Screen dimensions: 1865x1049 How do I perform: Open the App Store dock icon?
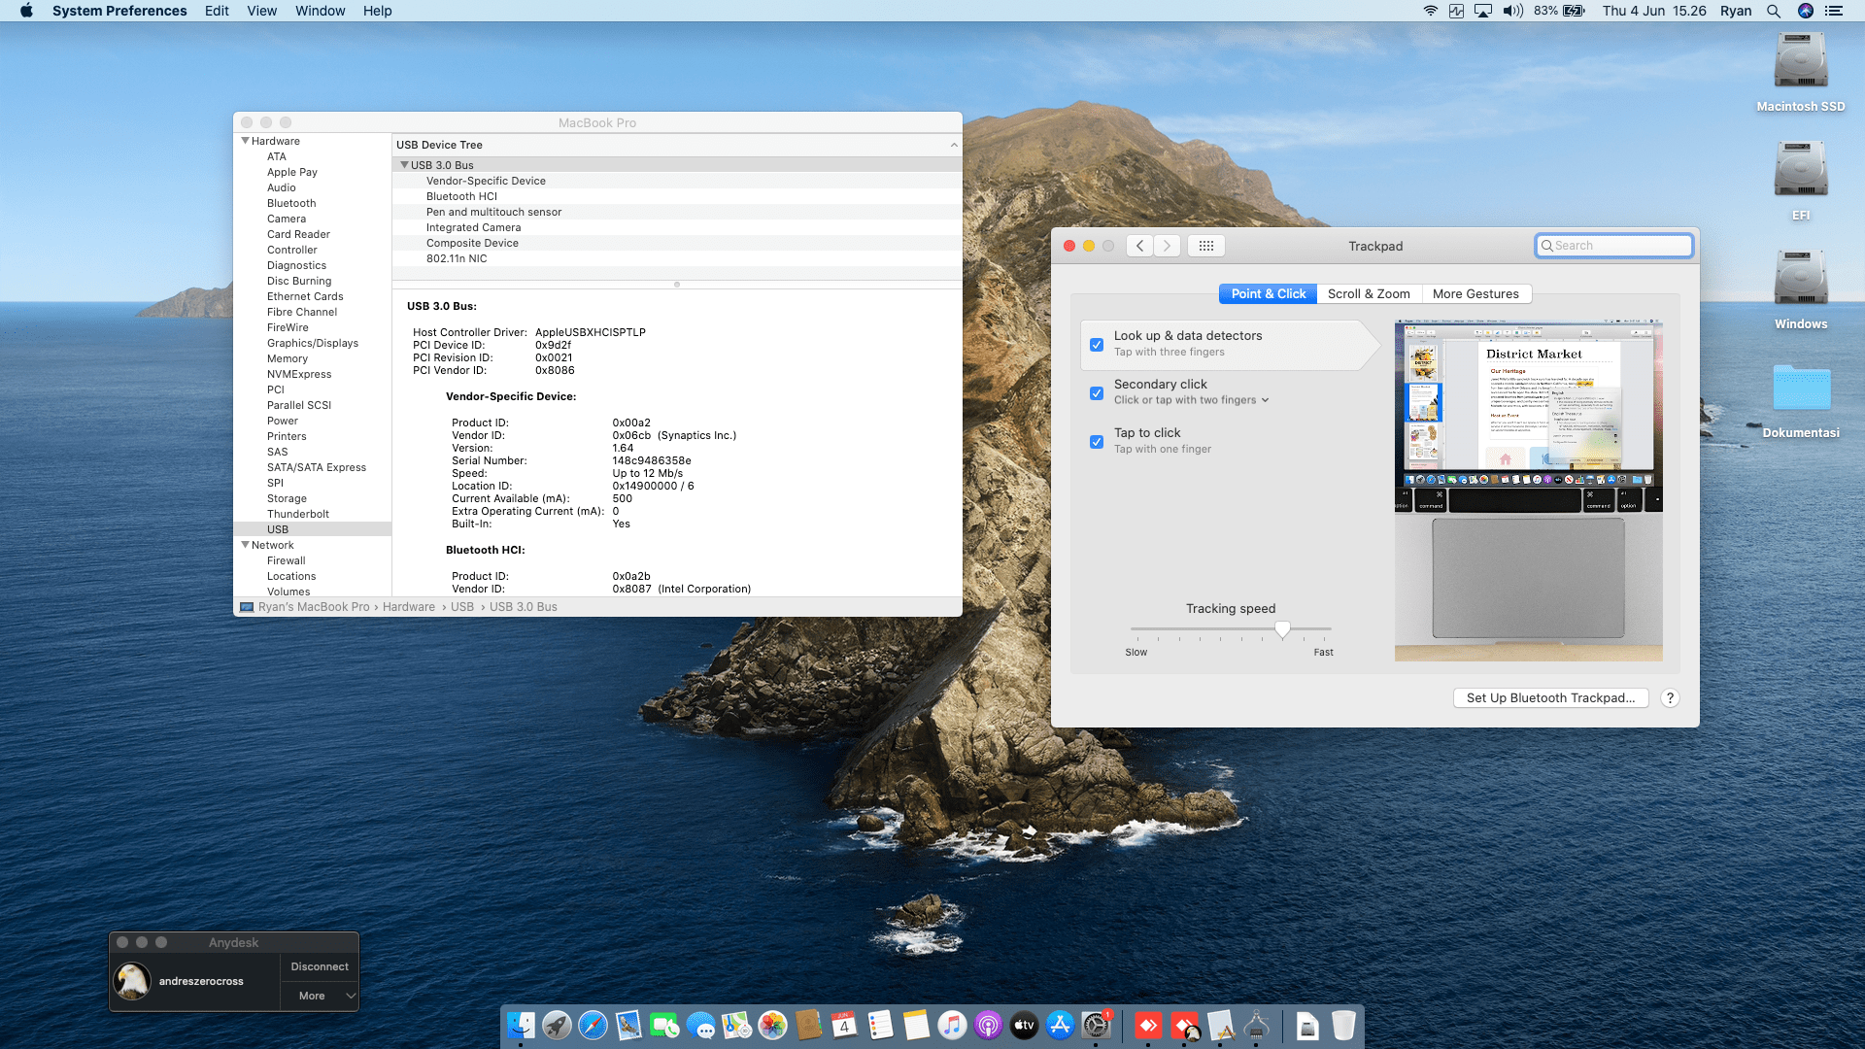[1060, 1026]
